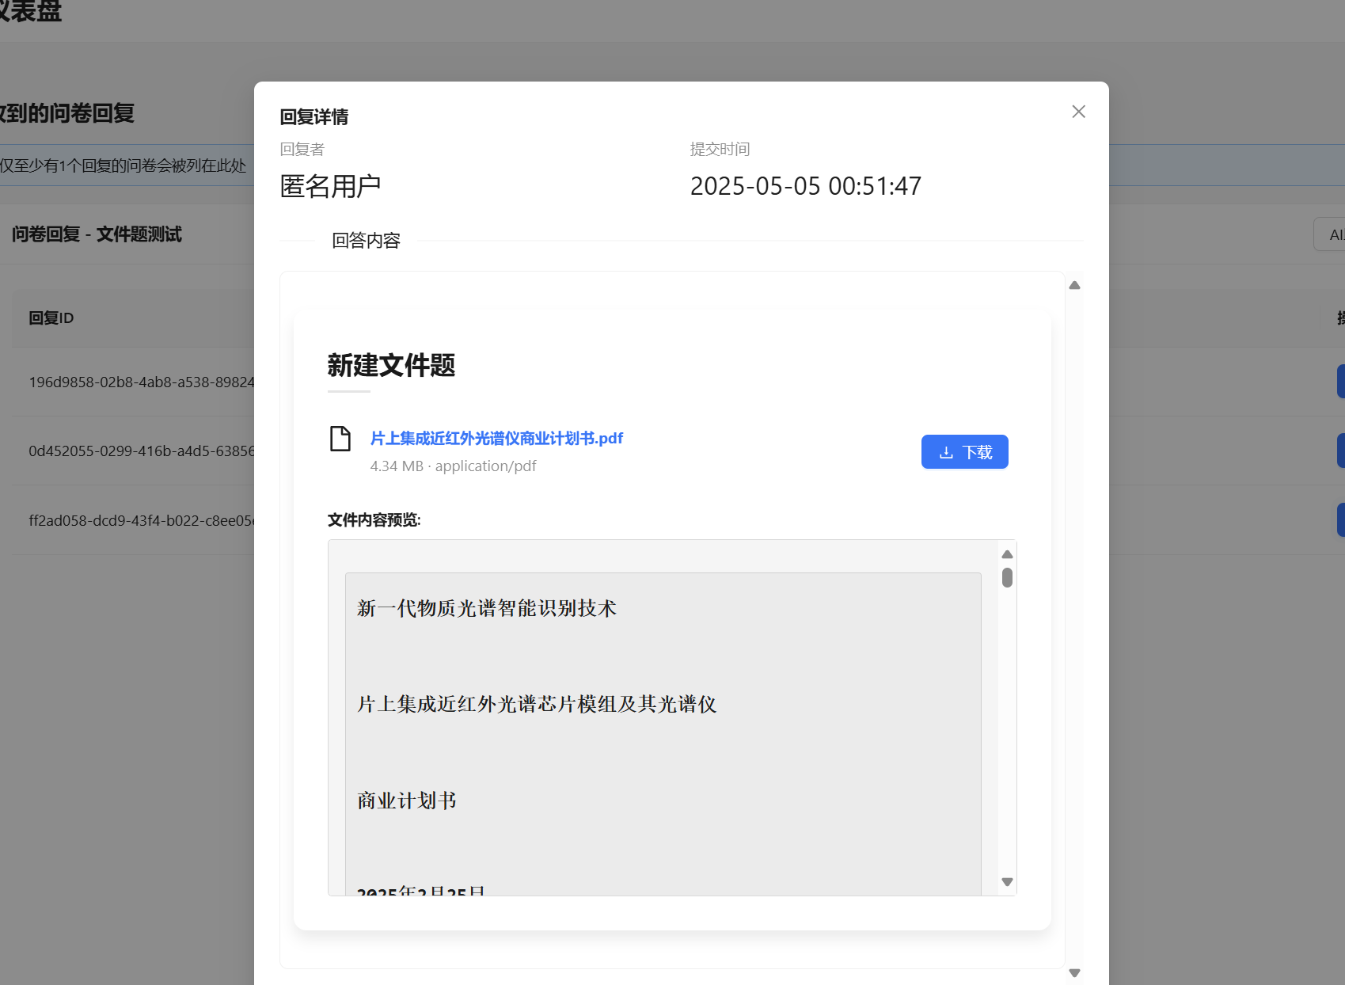This screenshot has height=985, width=1345.
Task: Click the file preview scrollbar down arrow
Action: pos(1007,882)
